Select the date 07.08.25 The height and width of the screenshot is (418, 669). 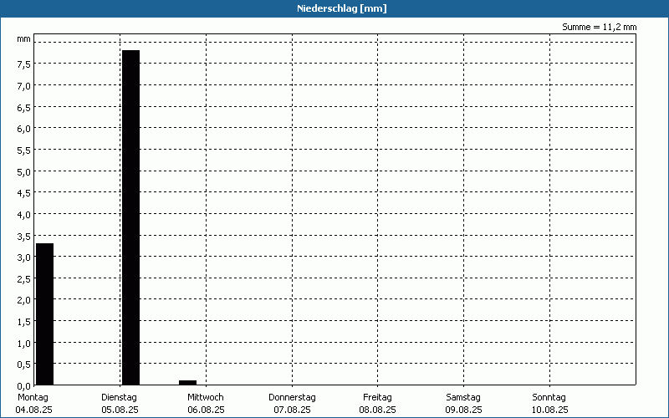[x=292, y=410]
